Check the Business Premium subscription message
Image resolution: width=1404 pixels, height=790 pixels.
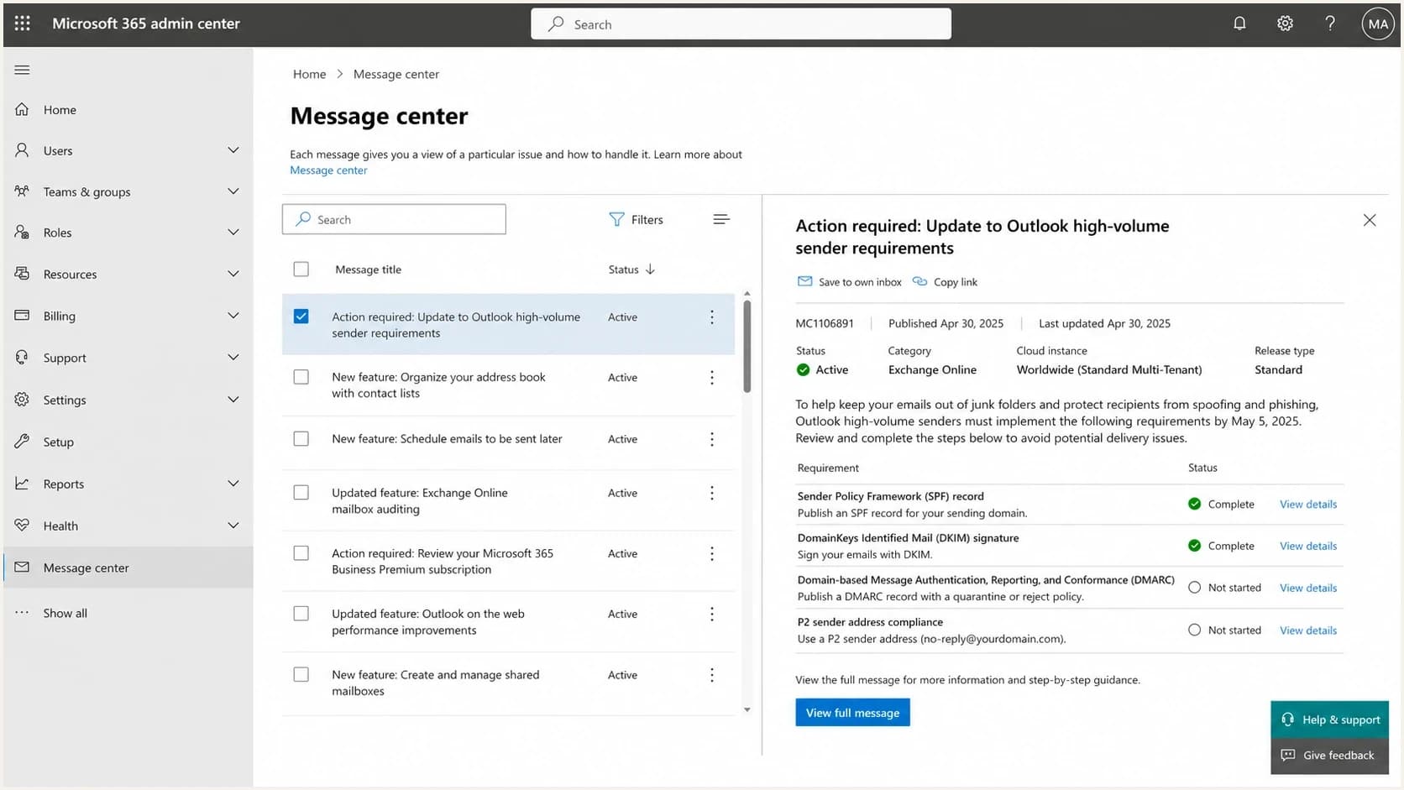(301, 553)
